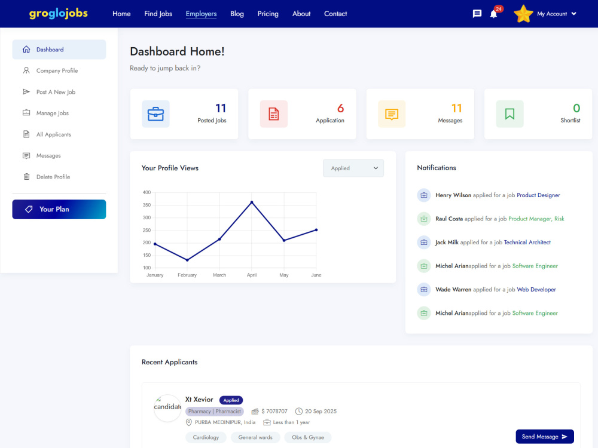Click the candidate avatar of Xt Xevior
Screen dimensions: 598x448
tap(167, 408)
